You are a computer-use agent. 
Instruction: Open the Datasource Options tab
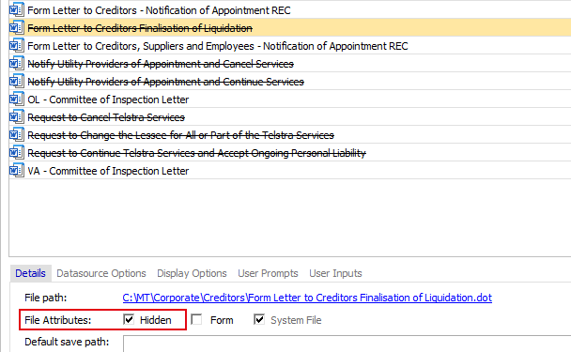point(101,273)
